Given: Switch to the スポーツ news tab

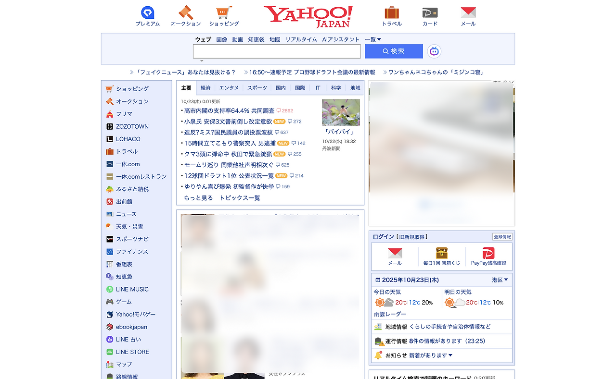Looking at the screenshot, I should (x=257, y=88).
